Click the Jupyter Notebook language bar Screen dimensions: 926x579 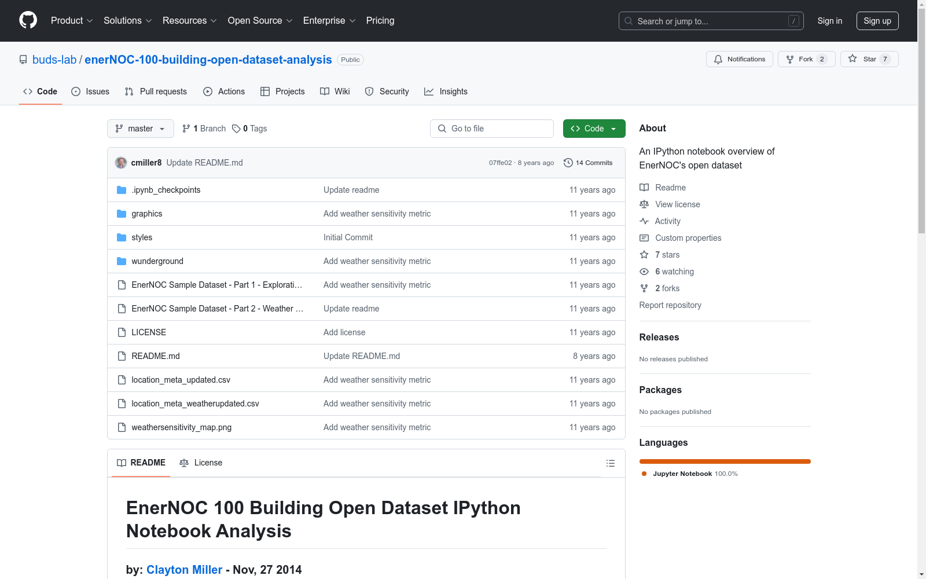[x=725, y=461]
